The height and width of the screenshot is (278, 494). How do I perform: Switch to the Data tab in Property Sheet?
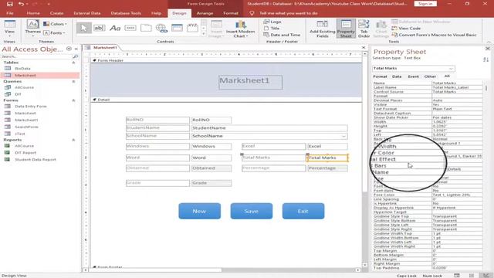(x=397, y=76)
